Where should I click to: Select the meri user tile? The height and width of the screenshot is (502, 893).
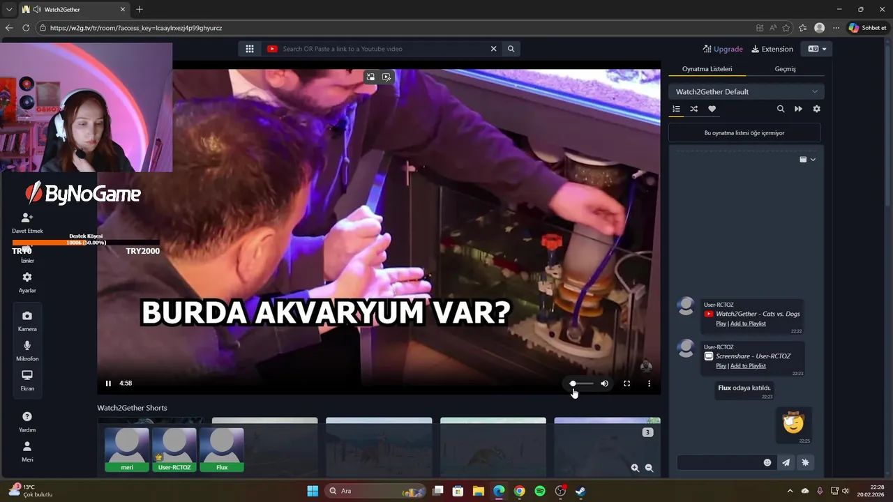127,450
